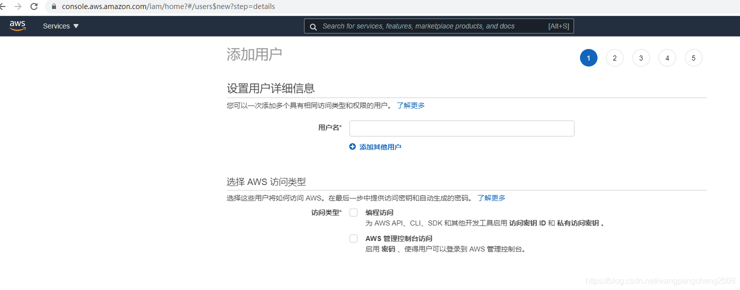Click the 编程访问 label text

coord(379,212)
